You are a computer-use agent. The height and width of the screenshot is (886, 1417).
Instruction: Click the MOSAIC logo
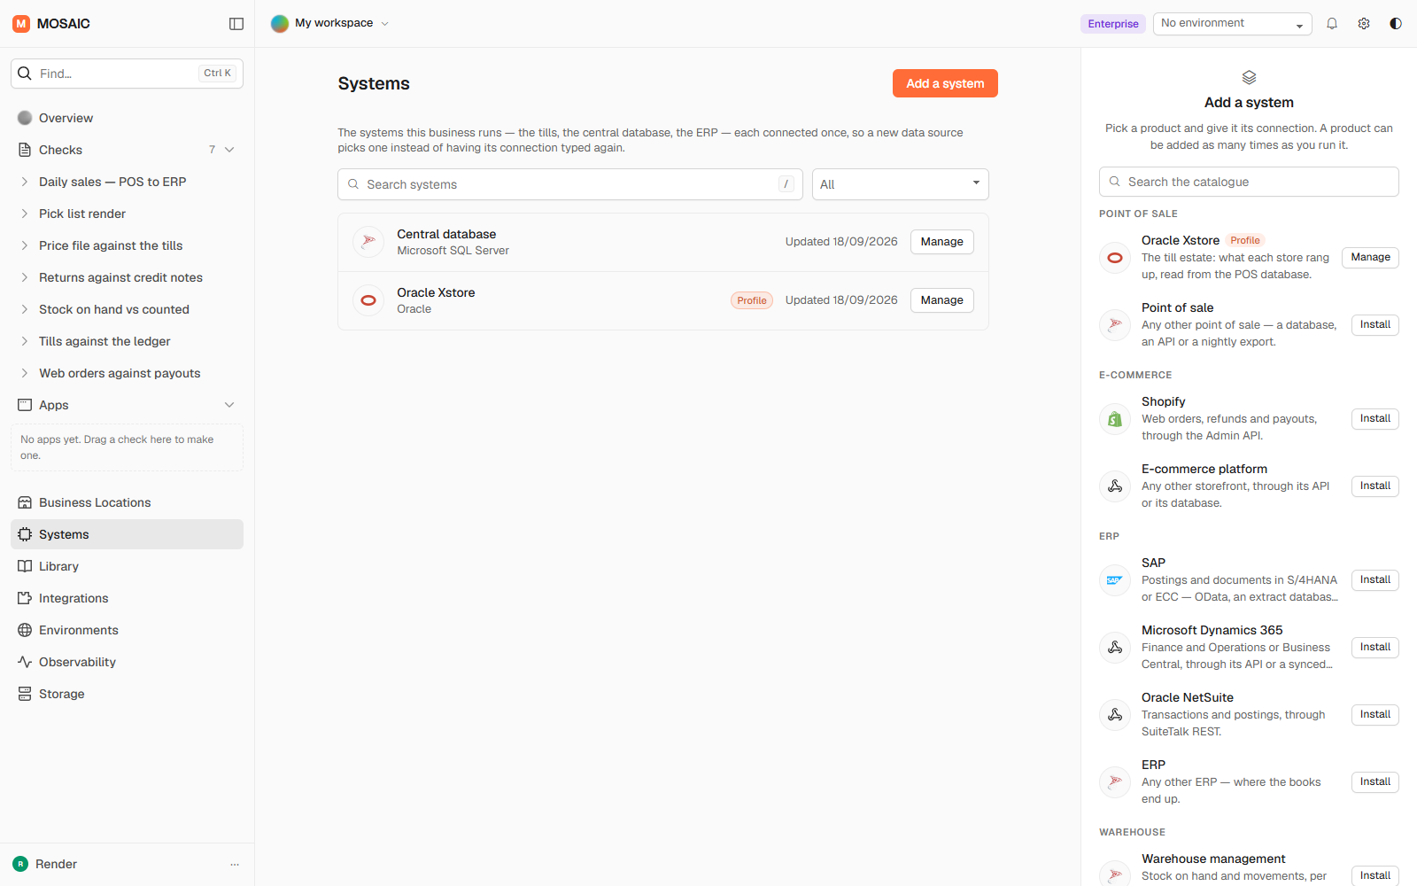click(51, 24)
